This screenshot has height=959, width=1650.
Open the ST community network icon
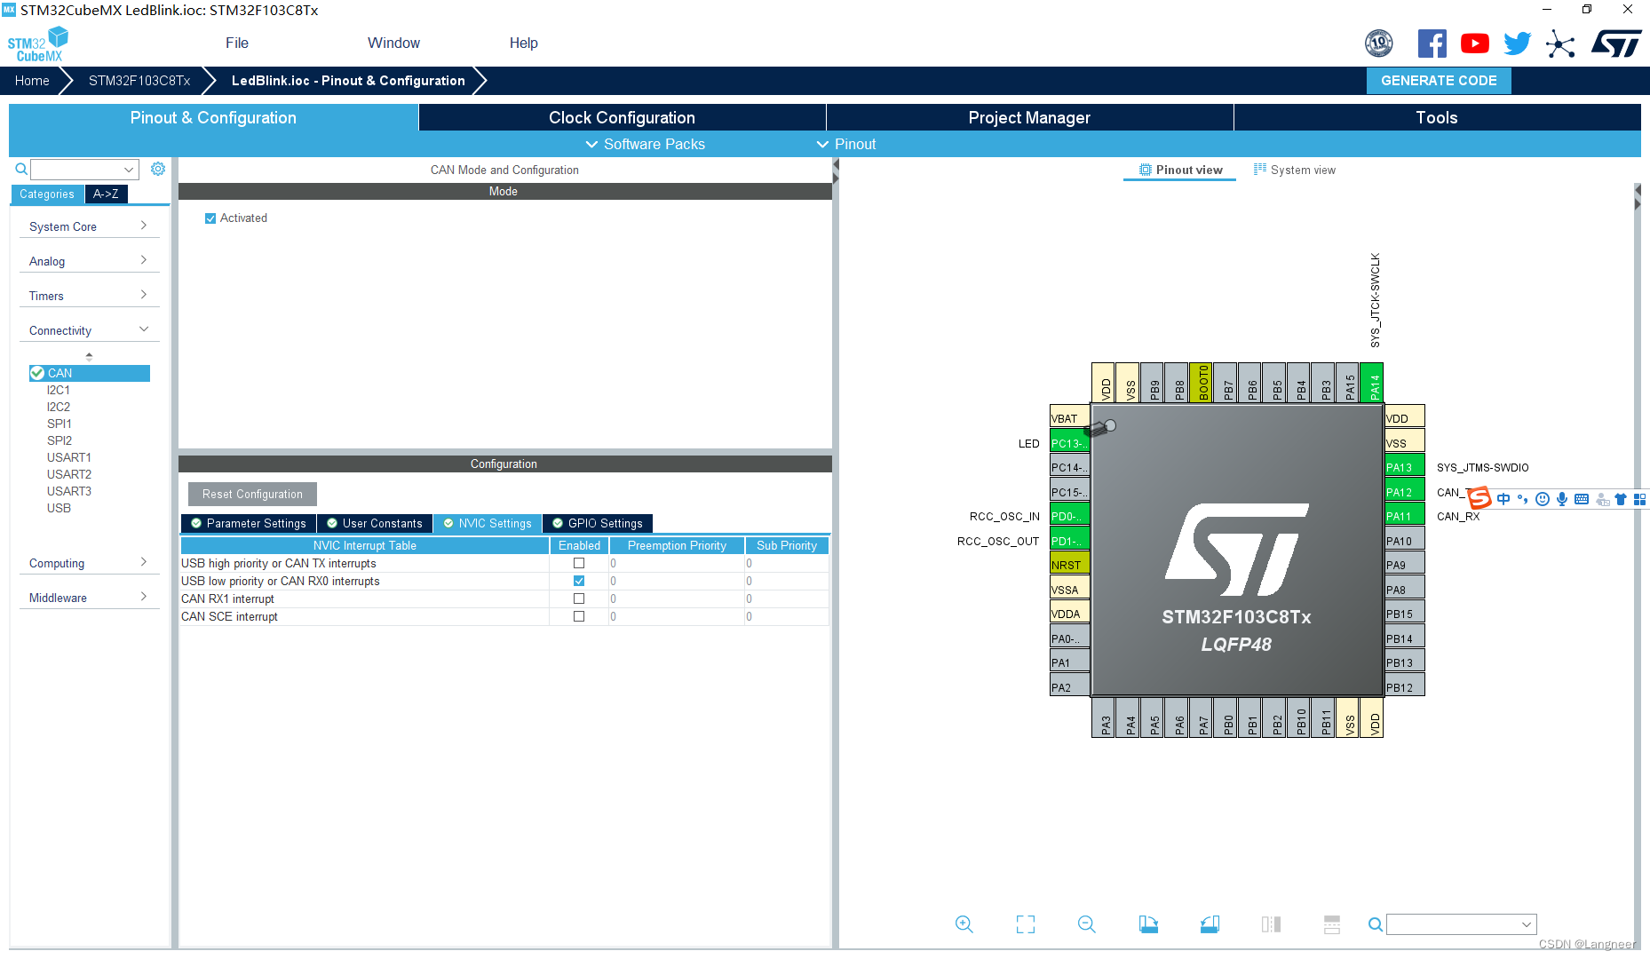tap(1560, 44)
